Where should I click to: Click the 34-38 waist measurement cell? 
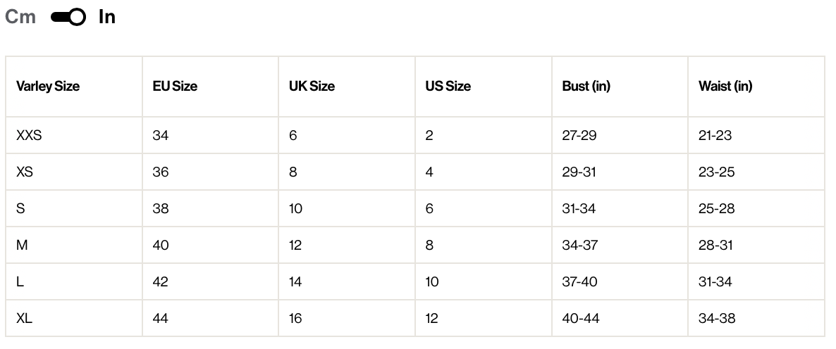(717, 318)
